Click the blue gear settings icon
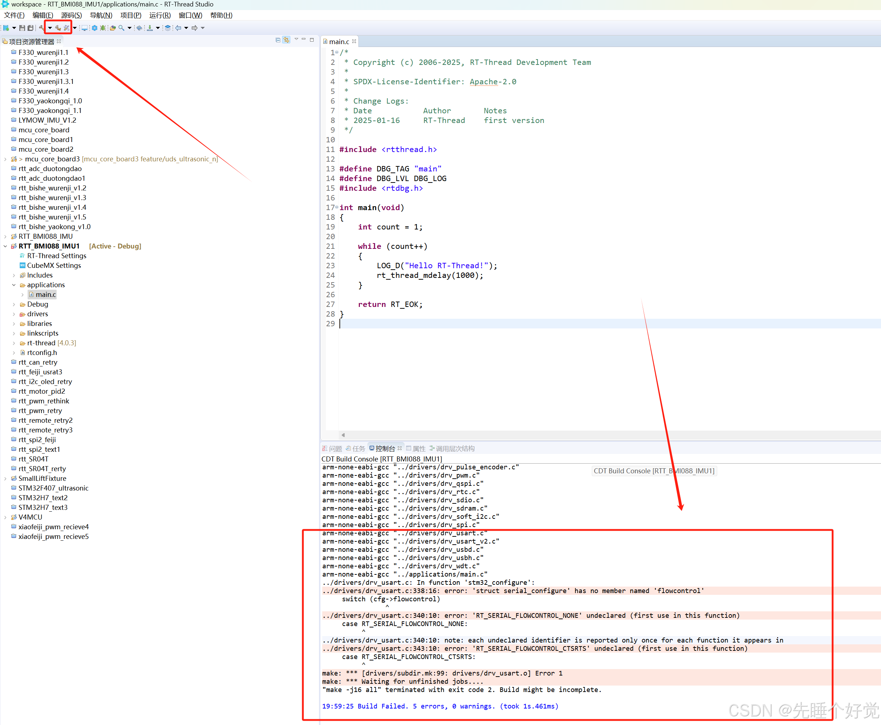Screen dimensions: 881x725 click(x=94, y=28)
